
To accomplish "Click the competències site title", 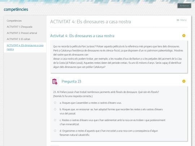I will click(x=16, y=9).
